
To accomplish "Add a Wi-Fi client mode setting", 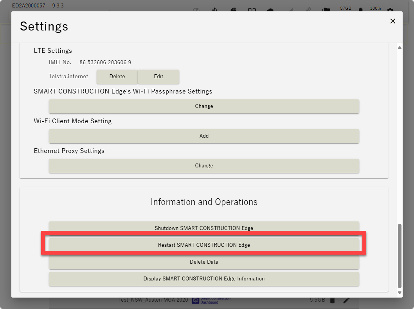I will pyautogui.click(x=204, y=136).
